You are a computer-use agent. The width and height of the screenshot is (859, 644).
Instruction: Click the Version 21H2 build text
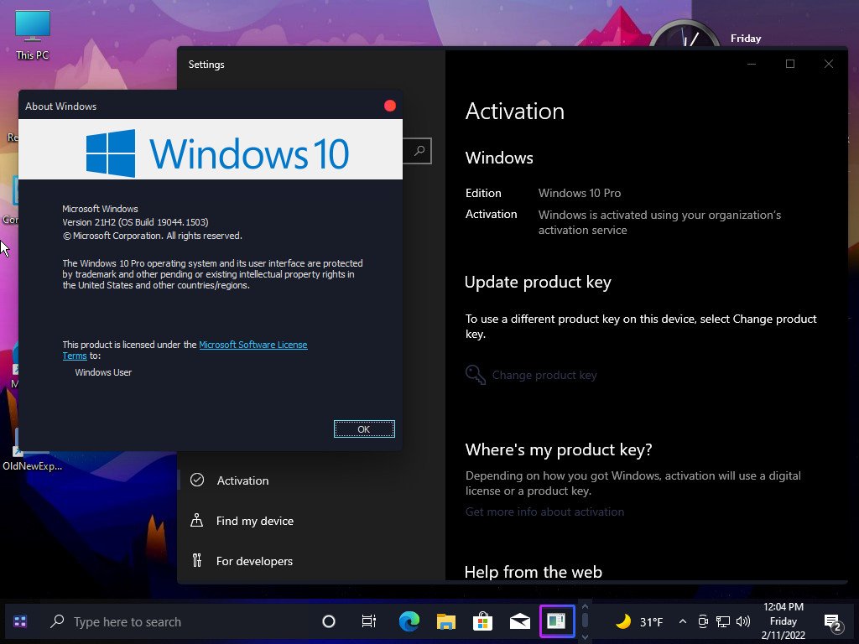coord(135,222)
